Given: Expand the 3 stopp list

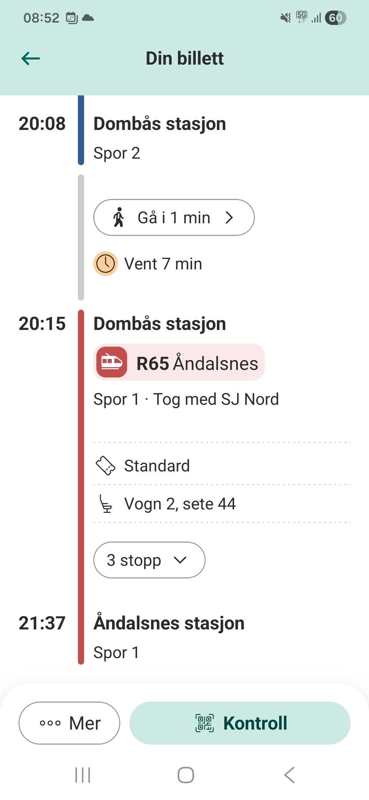Looking at the screenshot, I should [x=149, y=560].
